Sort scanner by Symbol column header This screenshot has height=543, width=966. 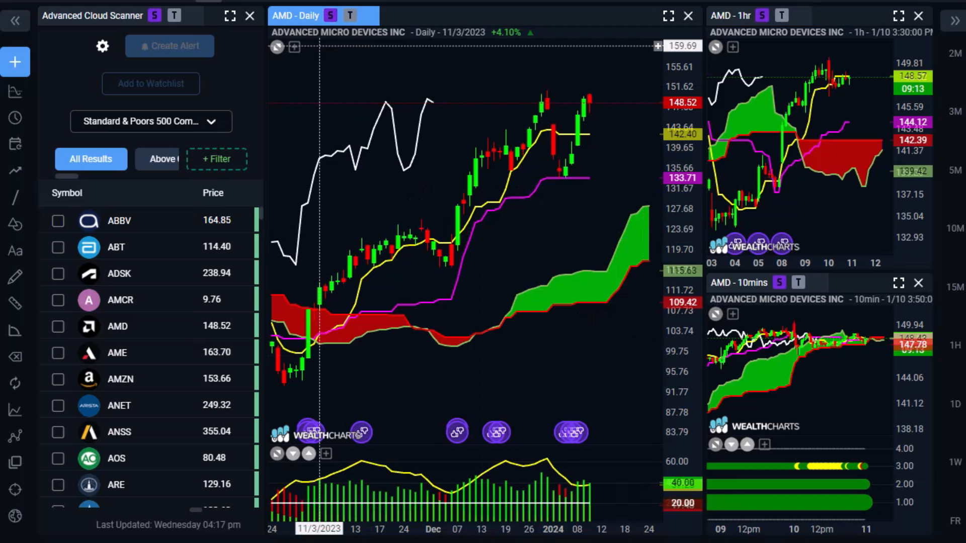[x=67, y=193]
